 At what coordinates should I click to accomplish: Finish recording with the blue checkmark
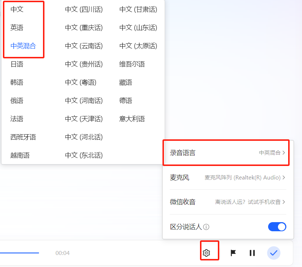point(274,252)
